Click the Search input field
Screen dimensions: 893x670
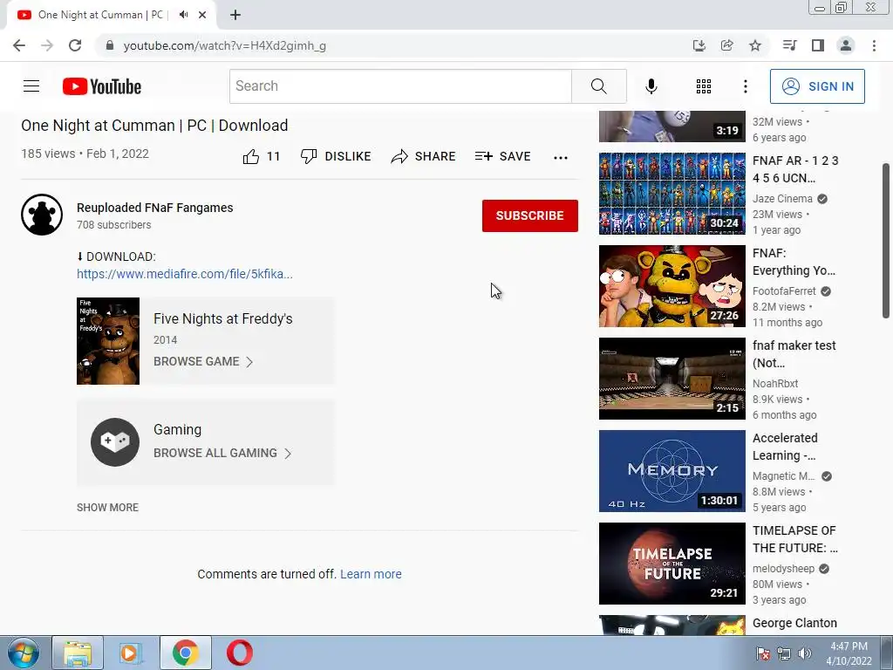[400, 86]
